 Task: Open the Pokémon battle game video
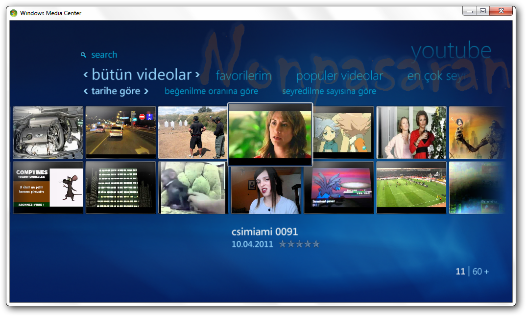[x=339, y=188]
